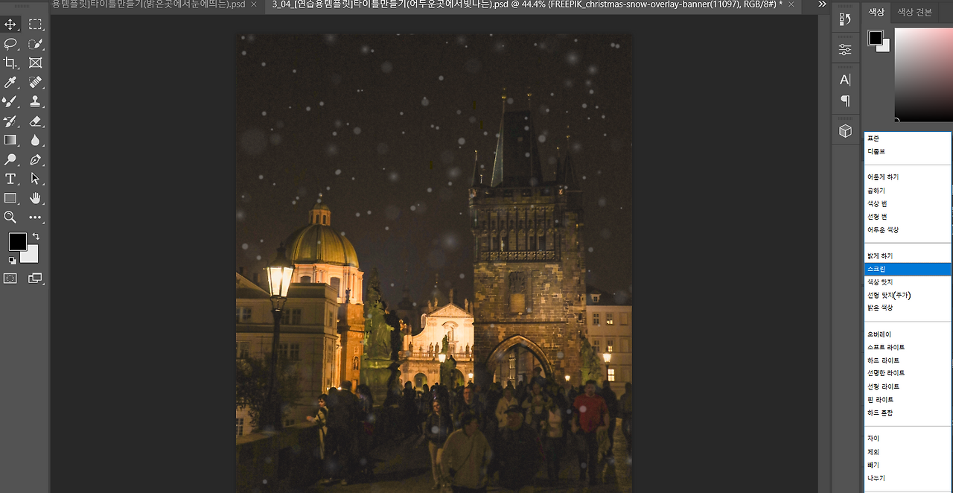
Task: Open the History panel icon
Action: click(x=845, y=19)
